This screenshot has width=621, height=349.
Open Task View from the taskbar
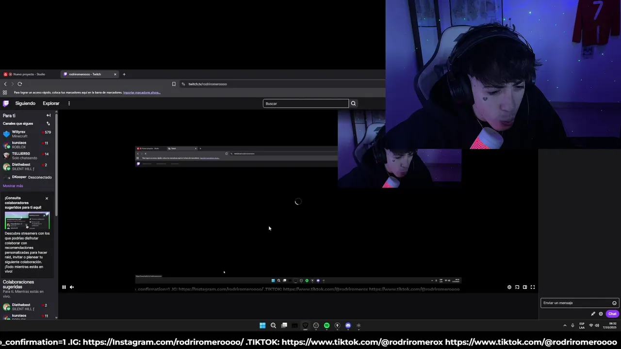pyautogui.click(x=284, y=325)
